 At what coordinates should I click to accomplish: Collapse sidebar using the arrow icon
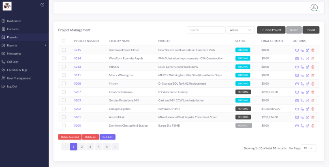(43, 4)
